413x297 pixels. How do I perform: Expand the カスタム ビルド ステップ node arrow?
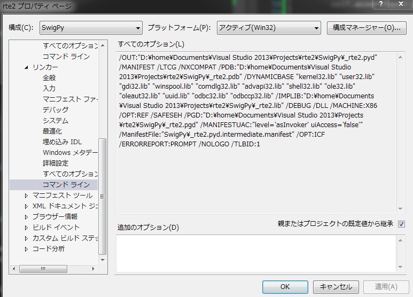click(x=26, y=238)
